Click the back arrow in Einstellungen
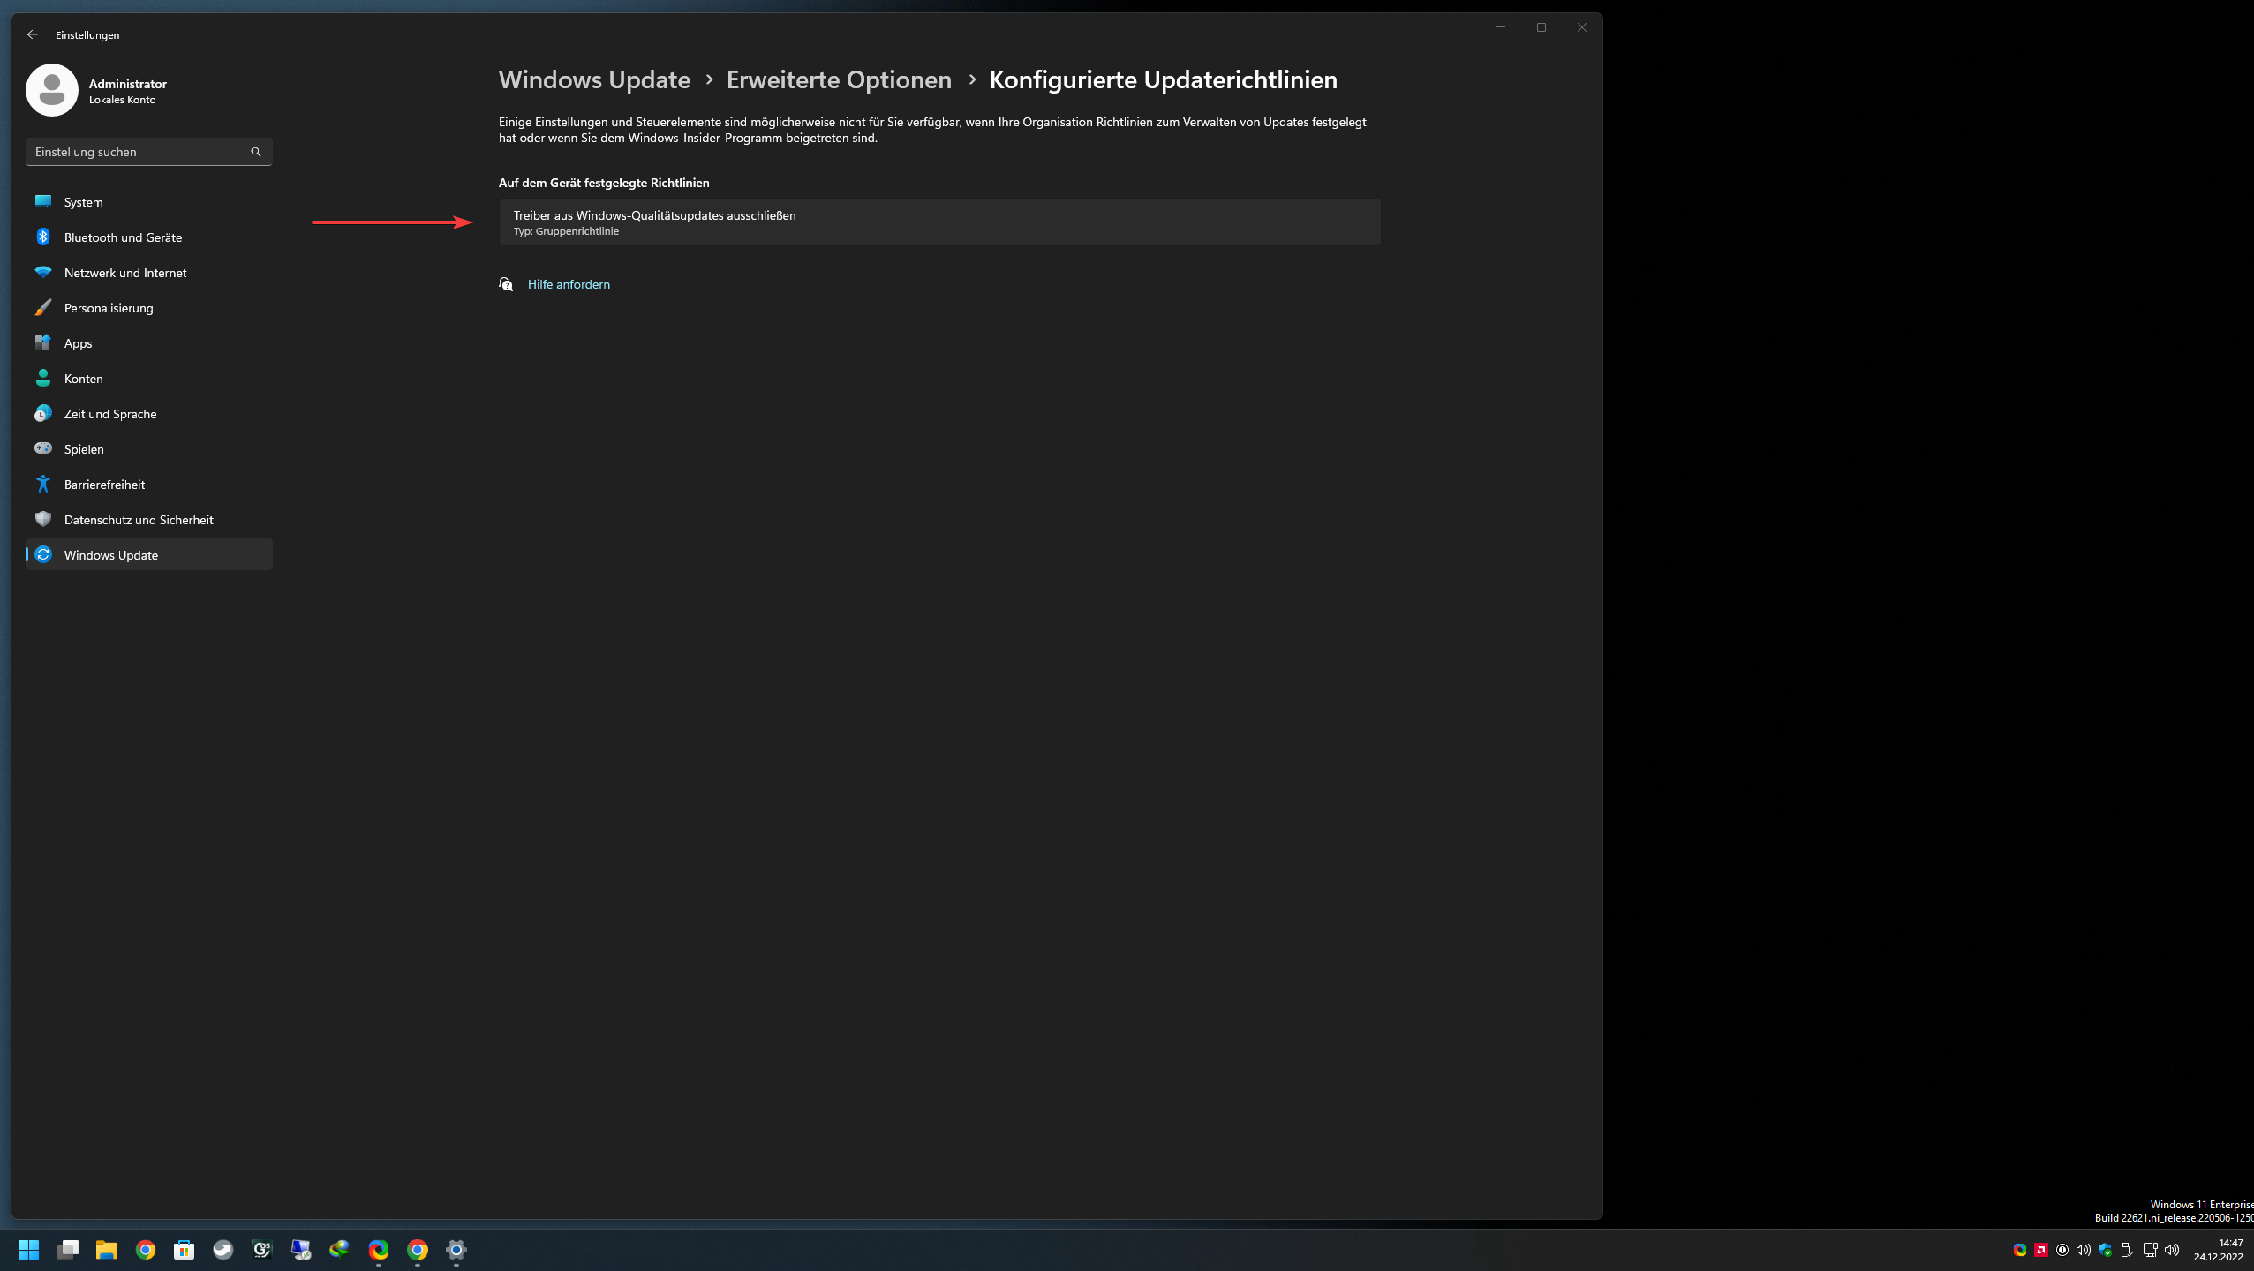The image size is (2254, 1271). (33, 34)
